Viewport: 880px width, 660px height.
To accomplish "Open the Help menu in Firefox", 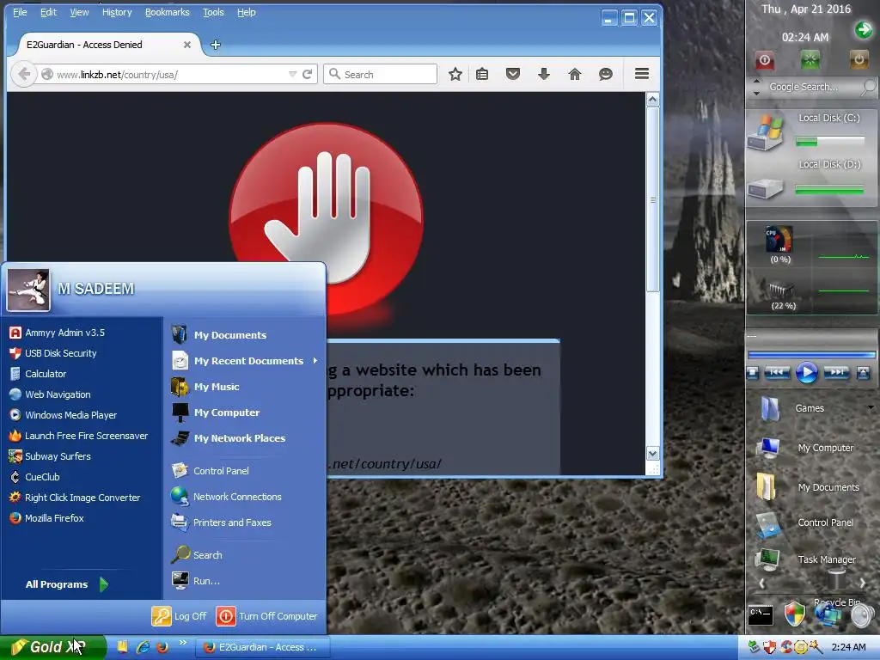I will point(246,12).
